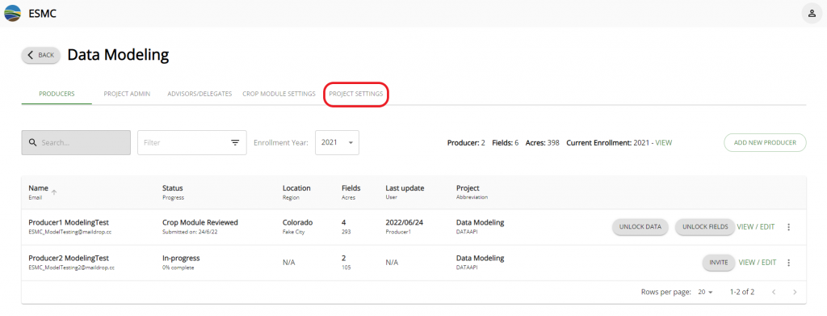
Task: Switch to the Project Settings tab
Action: tap(356, 94)
